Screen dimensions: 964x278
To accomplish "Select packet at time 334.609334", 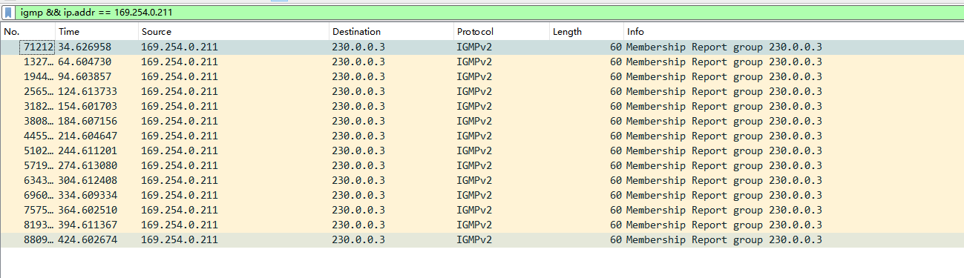I will [482, 195].
